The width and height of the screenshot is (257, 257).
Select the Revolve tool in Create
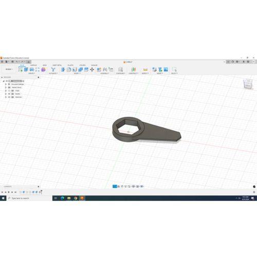click(x=32, y=69)
